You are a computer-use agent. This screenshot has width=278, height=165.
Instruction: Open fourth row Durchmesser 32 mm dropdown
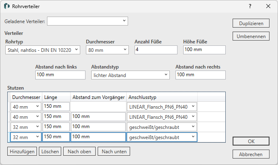coord(26,137)
